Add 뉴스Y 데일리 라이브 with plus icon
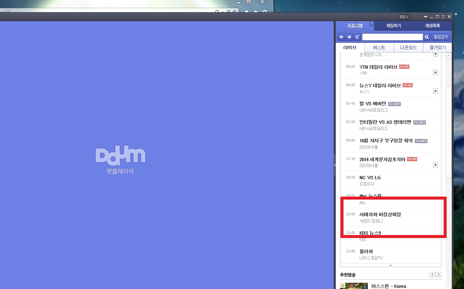 pyautogui.click(x=435, y=91)
